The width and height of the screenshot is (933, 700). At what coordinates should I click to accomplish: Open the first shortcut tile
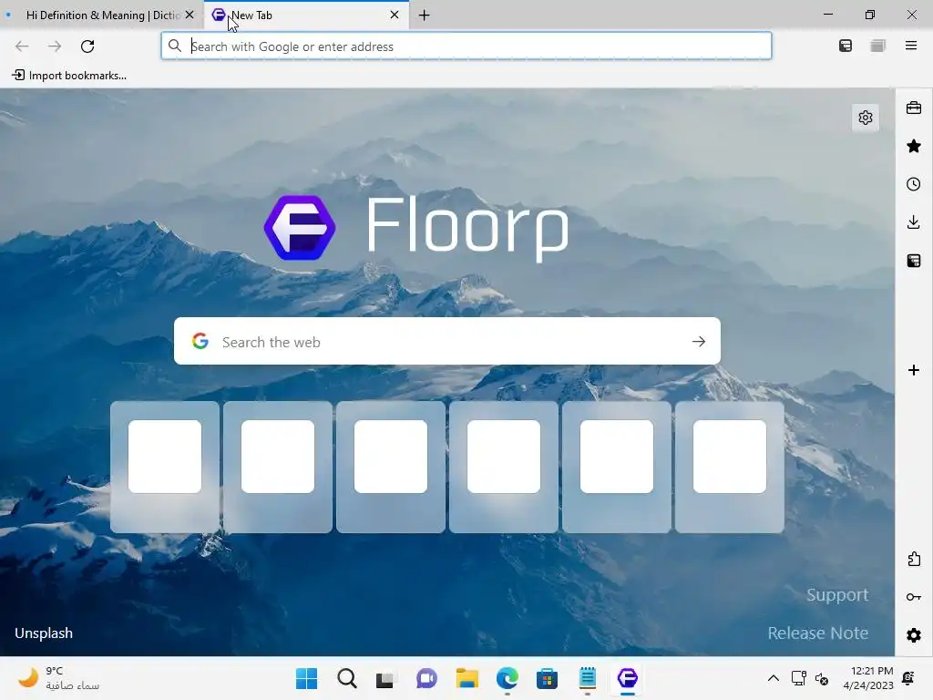(165, 467)
